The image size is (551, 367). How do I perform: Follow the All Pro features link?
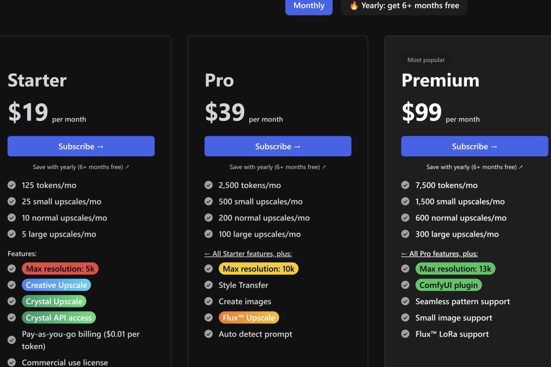tap(439, 254)
